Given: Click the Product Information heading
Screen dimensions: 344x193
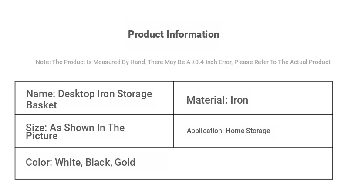Looking at the screenshot, I should pyautogui.click(x=173, y=34).
